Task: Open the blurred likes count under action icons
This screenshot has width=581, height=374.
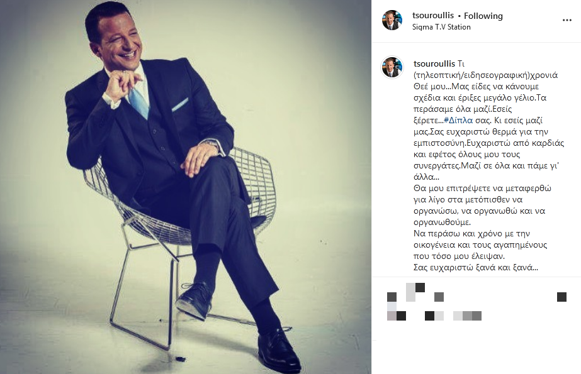Action: click(x=434, y=316)
